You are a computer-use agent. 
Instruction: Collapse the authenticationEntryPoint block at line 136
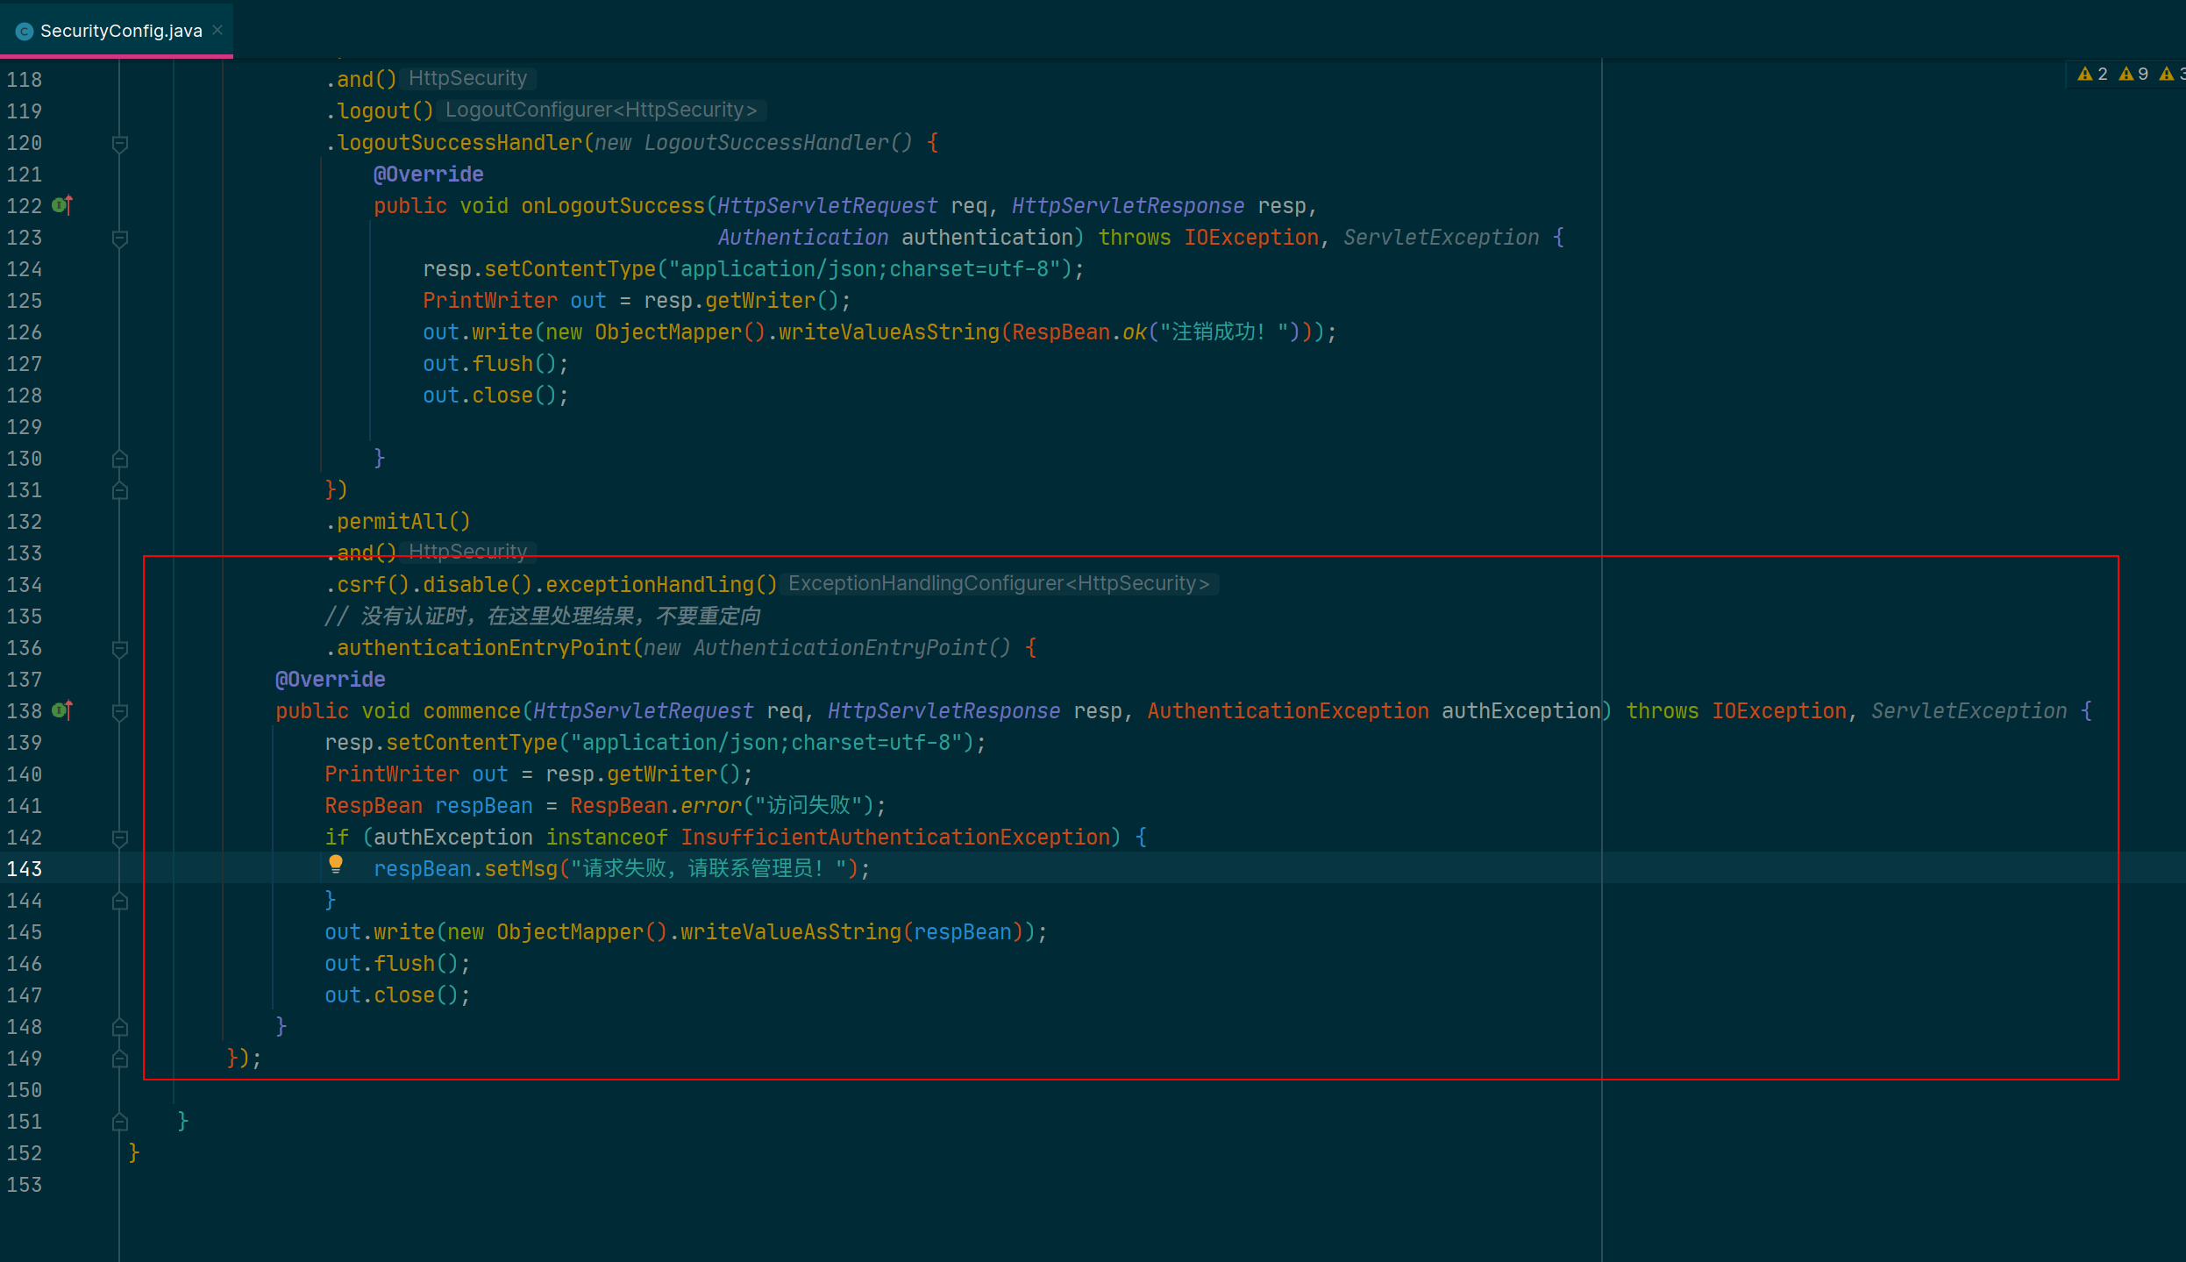click(x=120, y=649)
